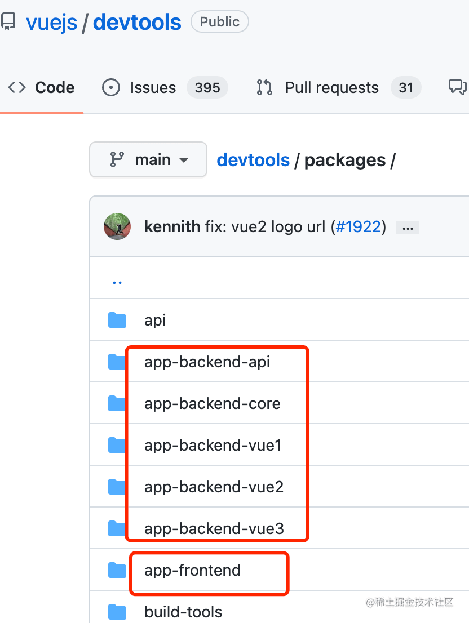
Task: Click the devtools repository title link
Action: tap(137, 23)
